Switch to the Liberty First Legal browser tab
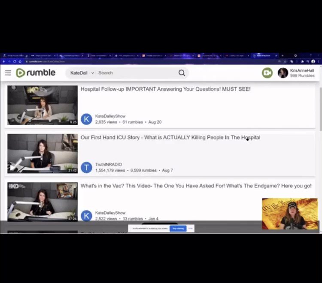Image resolution: width=322 pixels, height=283 pixels. click(237, 56)
